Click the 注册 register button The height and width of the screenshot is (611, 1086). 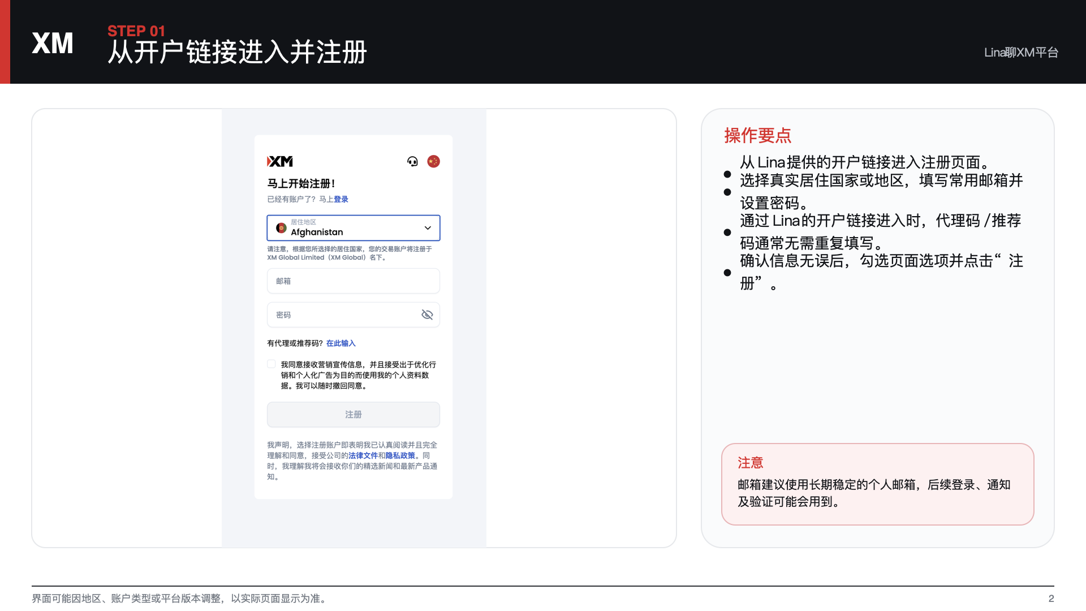[x=354, y=415]
